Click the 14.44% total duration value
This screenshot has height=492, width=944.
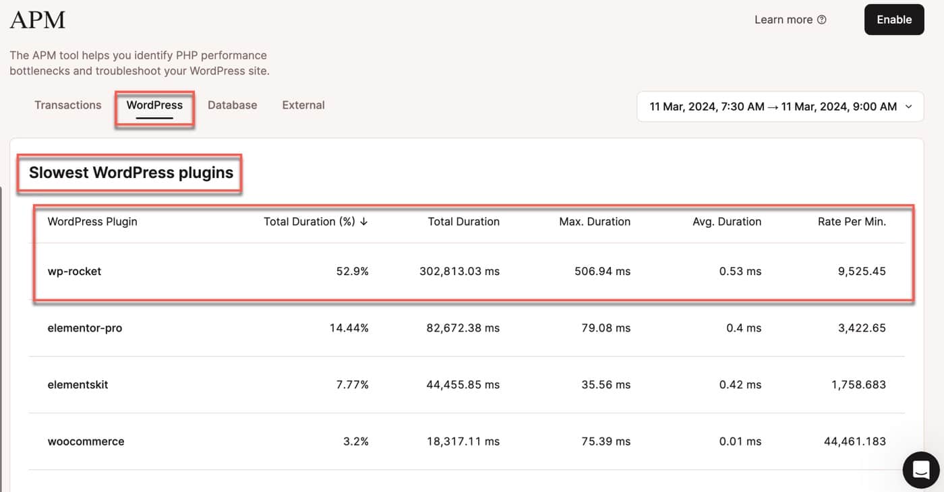349,328
